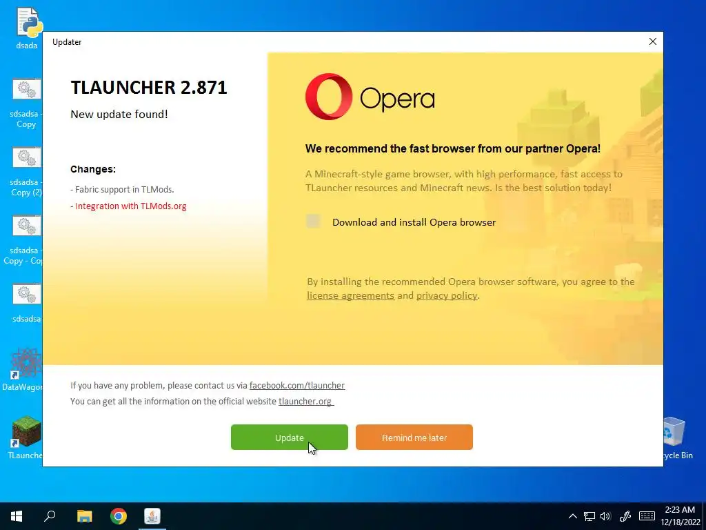
Task: Click the Opera partner recommendation headline
Action: pyautogui.click(x=452, y=149)
